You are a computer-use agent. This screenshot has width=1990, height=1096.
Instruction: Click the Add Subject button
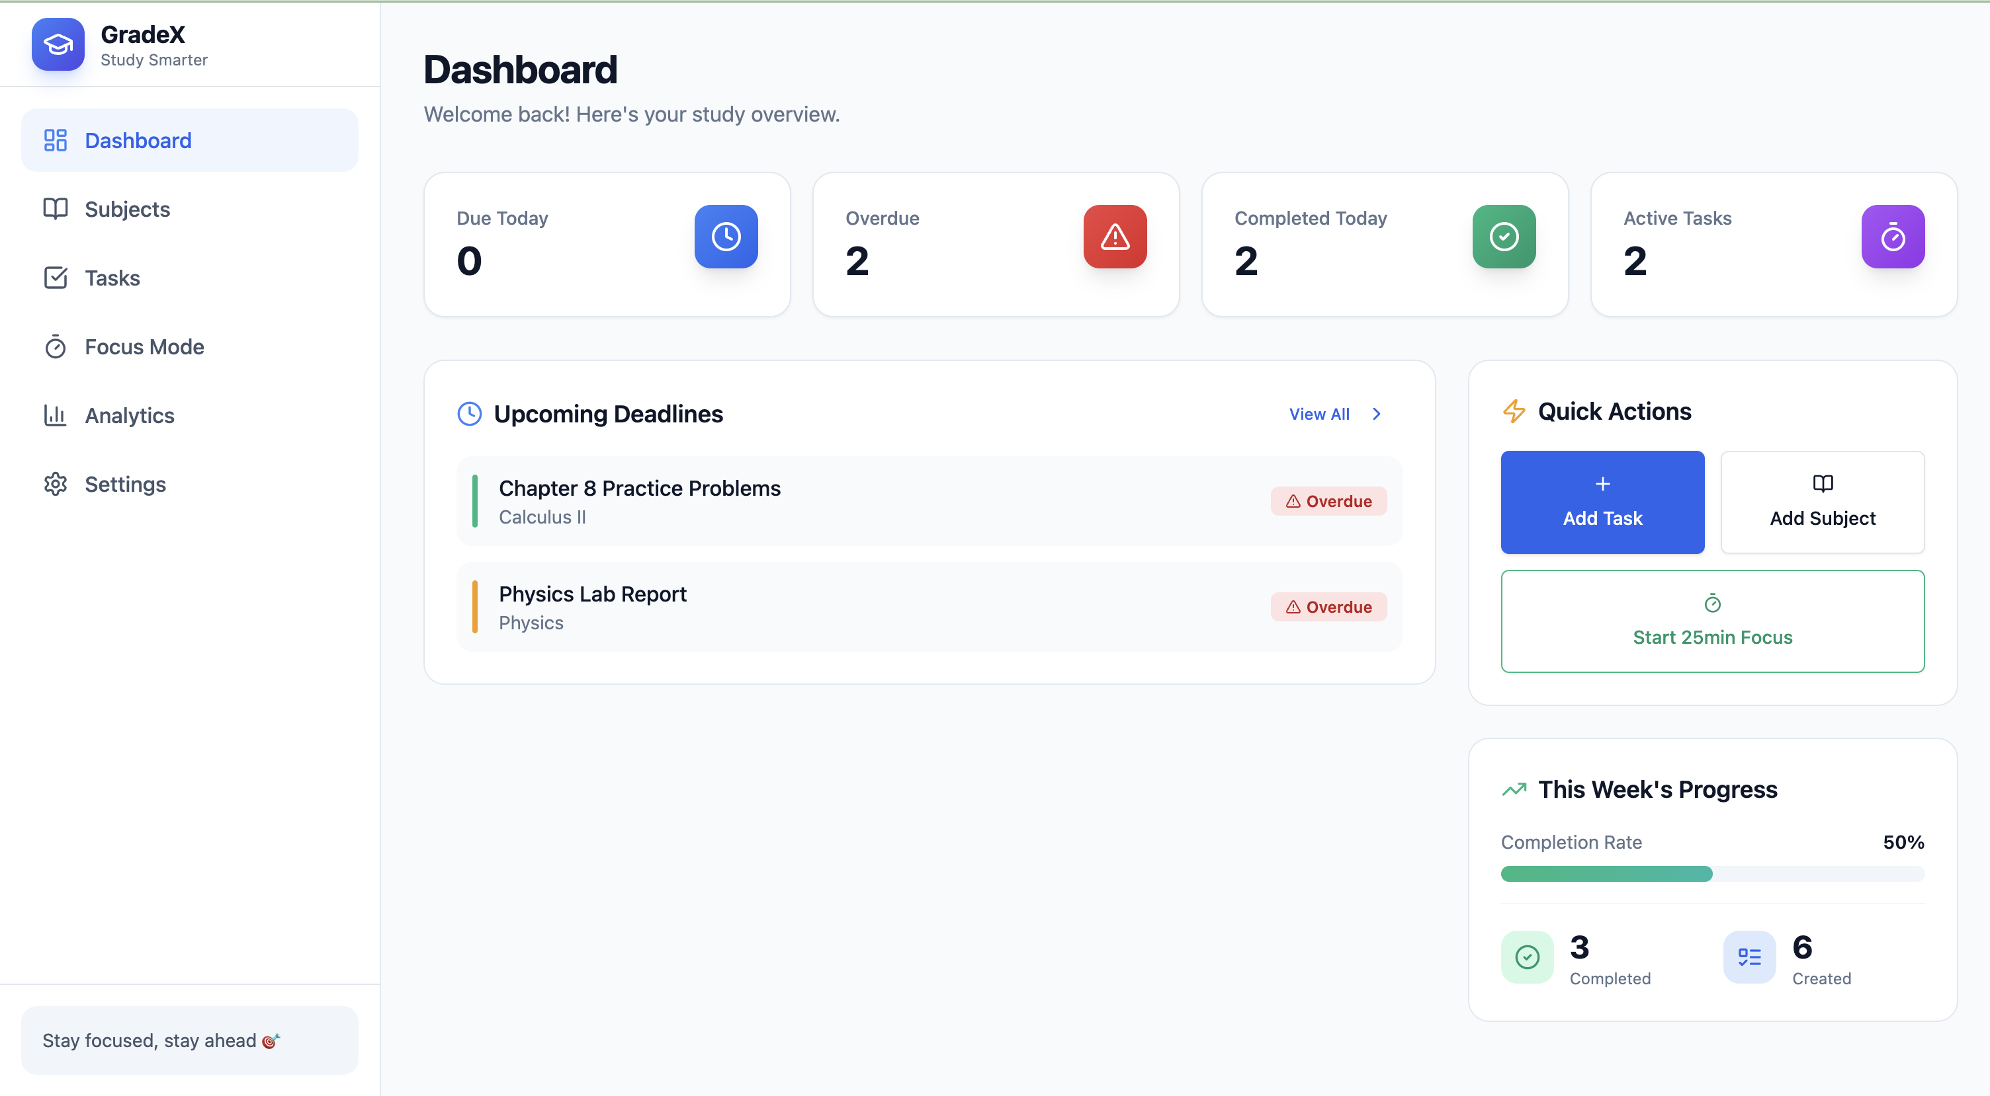pos(1821,502)
